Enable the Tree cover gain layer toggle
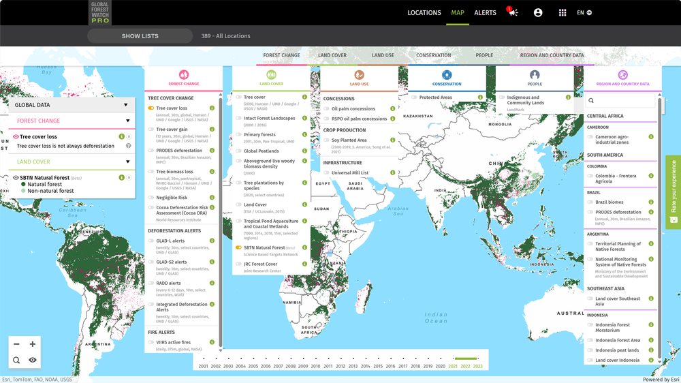The width and height of the screenshot is (681, 383). point(151,129)
